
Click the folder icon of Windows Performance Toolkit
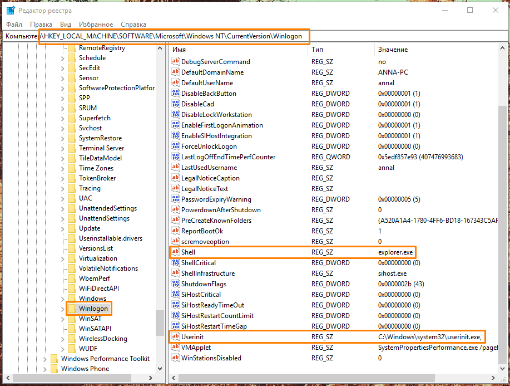(55, 359)
